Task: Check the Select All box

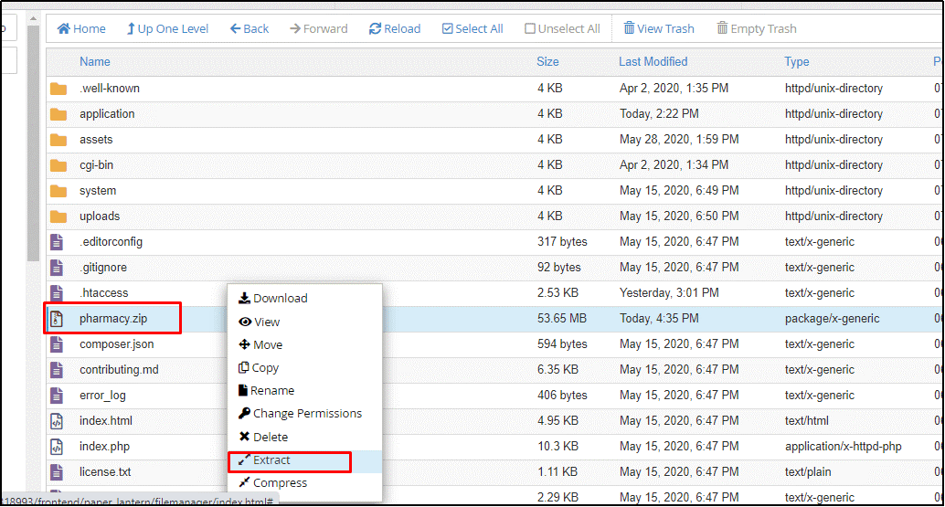Action: coord(448,28)
